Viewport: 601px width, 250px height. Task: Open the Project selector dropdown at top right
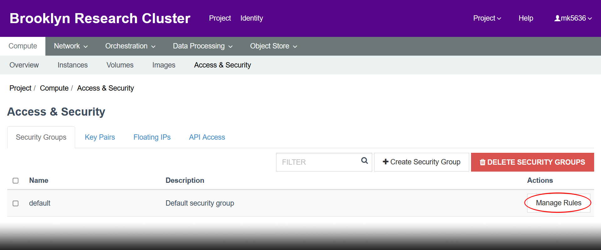click(487, 18)
